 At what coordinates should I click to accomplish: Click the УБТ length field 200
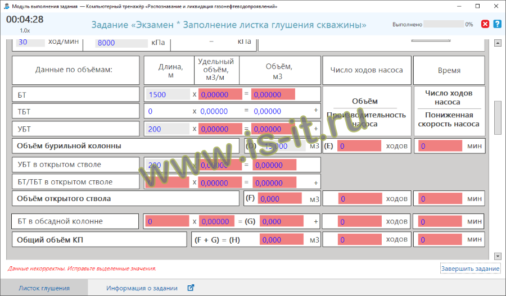pyautogui.click(x=168, y=129)
